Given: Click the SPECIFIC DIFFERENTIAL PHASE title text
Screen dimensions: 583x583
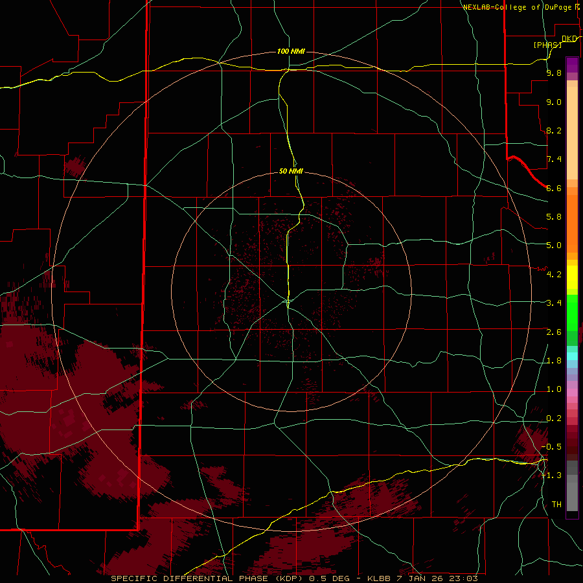Looking at the screenshot, I should [x=190, y=578].
